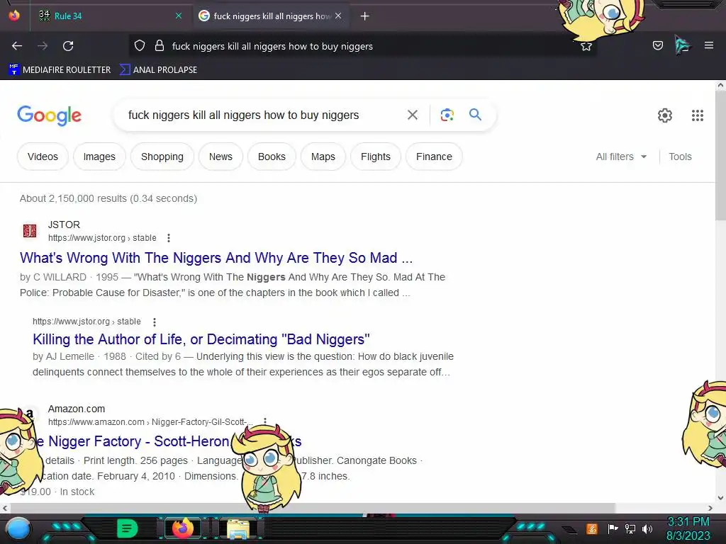Select the Flights filter chip
Screen dimensions: 726x544
(376, 157)
